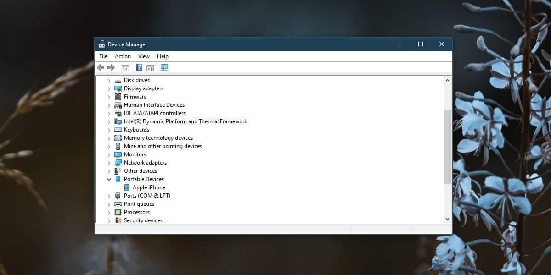Click the blue Help toolbar icon
551x275 pixels.
click(x=139, y=67)
